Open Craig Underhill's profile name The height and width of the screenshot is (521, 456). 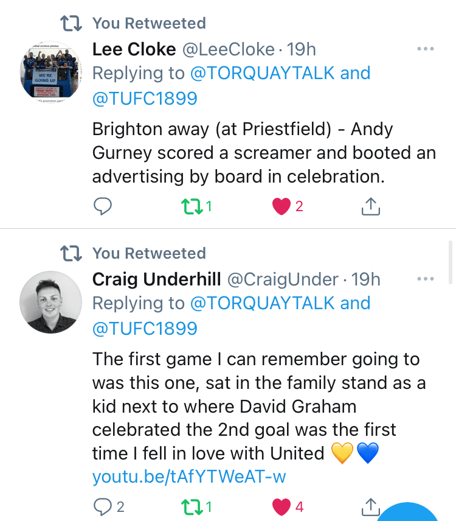(x=156, y=279)
